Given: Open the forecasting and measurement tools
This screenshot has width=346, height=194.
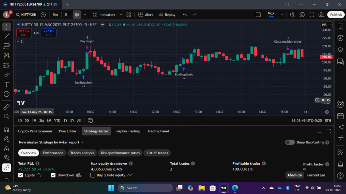Looking at the screenshot, I should (7, 65).
